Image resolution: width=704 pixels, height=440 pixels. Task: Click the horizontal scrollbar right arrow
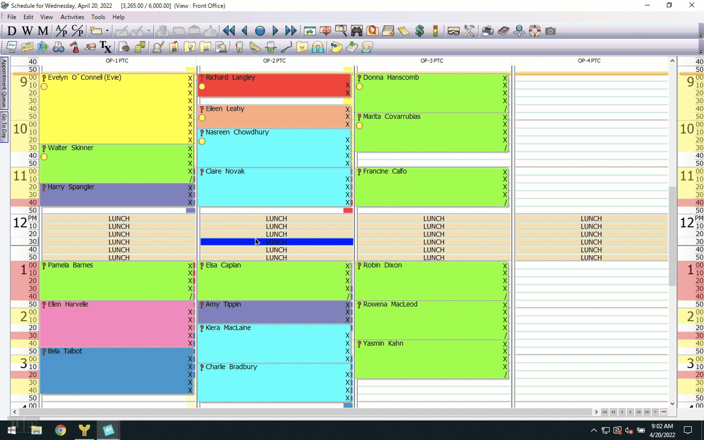click(596, 412)
